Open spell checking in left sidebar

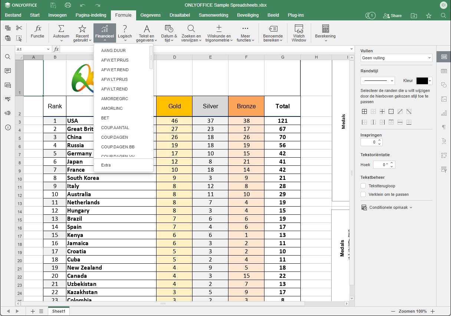[8, 99]
